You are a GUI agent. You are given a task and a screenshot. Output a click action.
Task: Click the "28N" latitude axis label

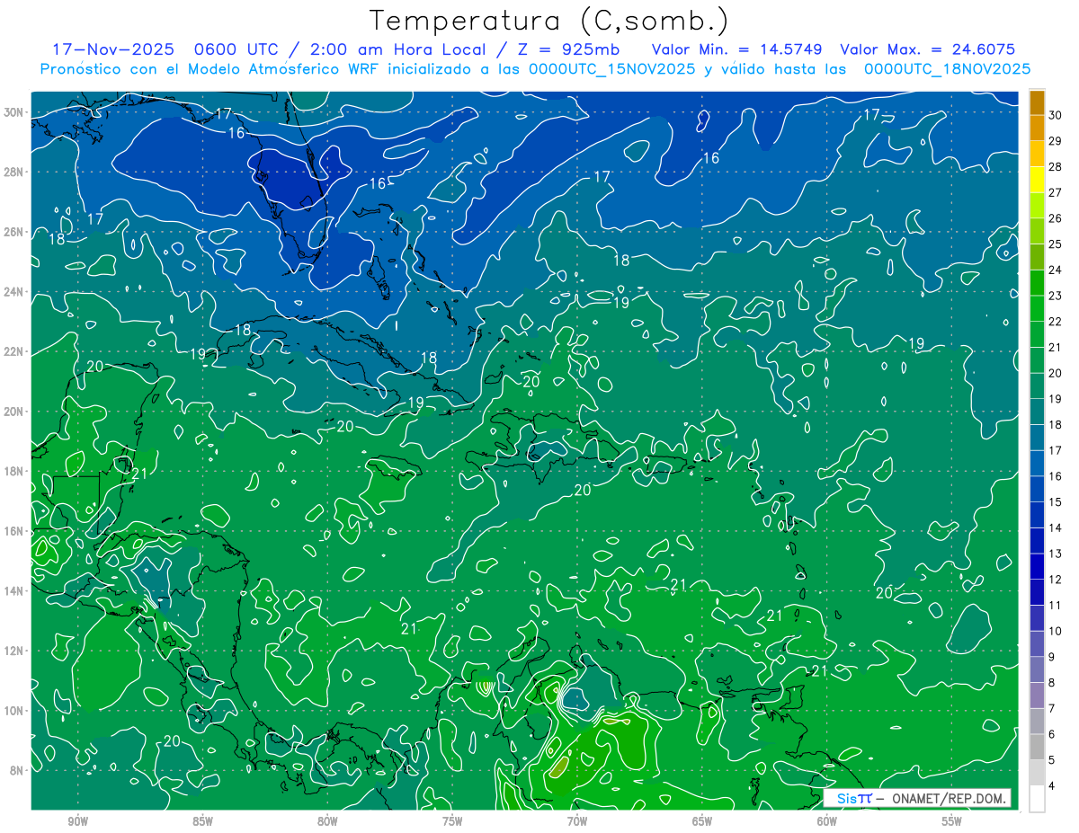[x=13, y=172]
